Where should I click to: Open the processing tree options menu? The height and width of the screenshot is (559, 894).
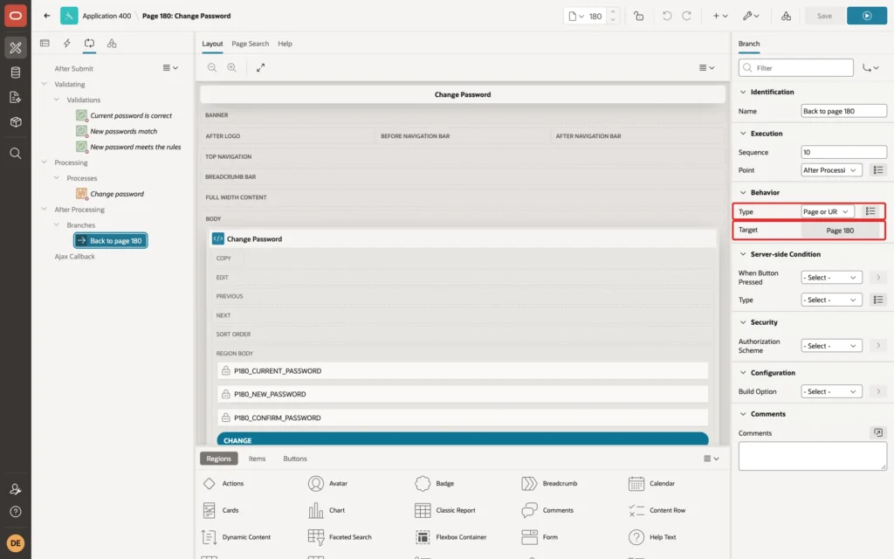click(x=170, y=68)
